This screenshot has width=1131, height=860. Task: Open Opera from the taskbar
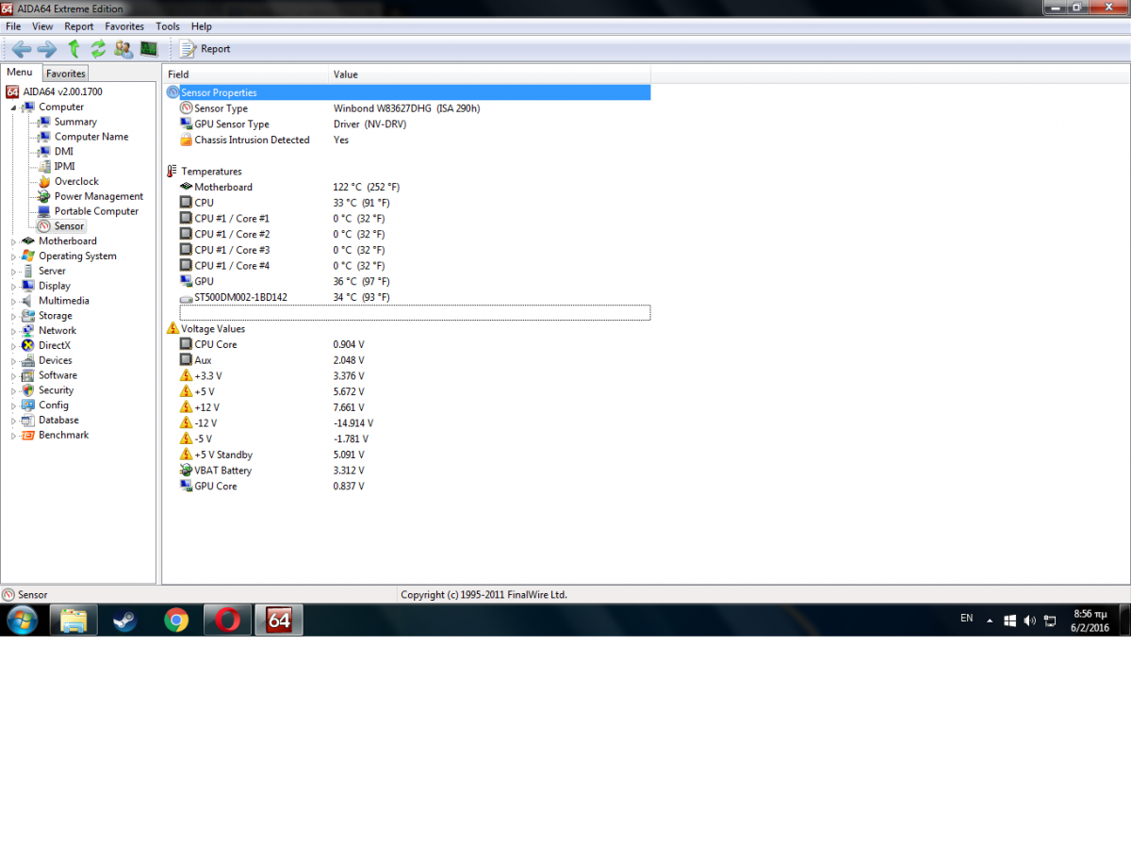227,620
